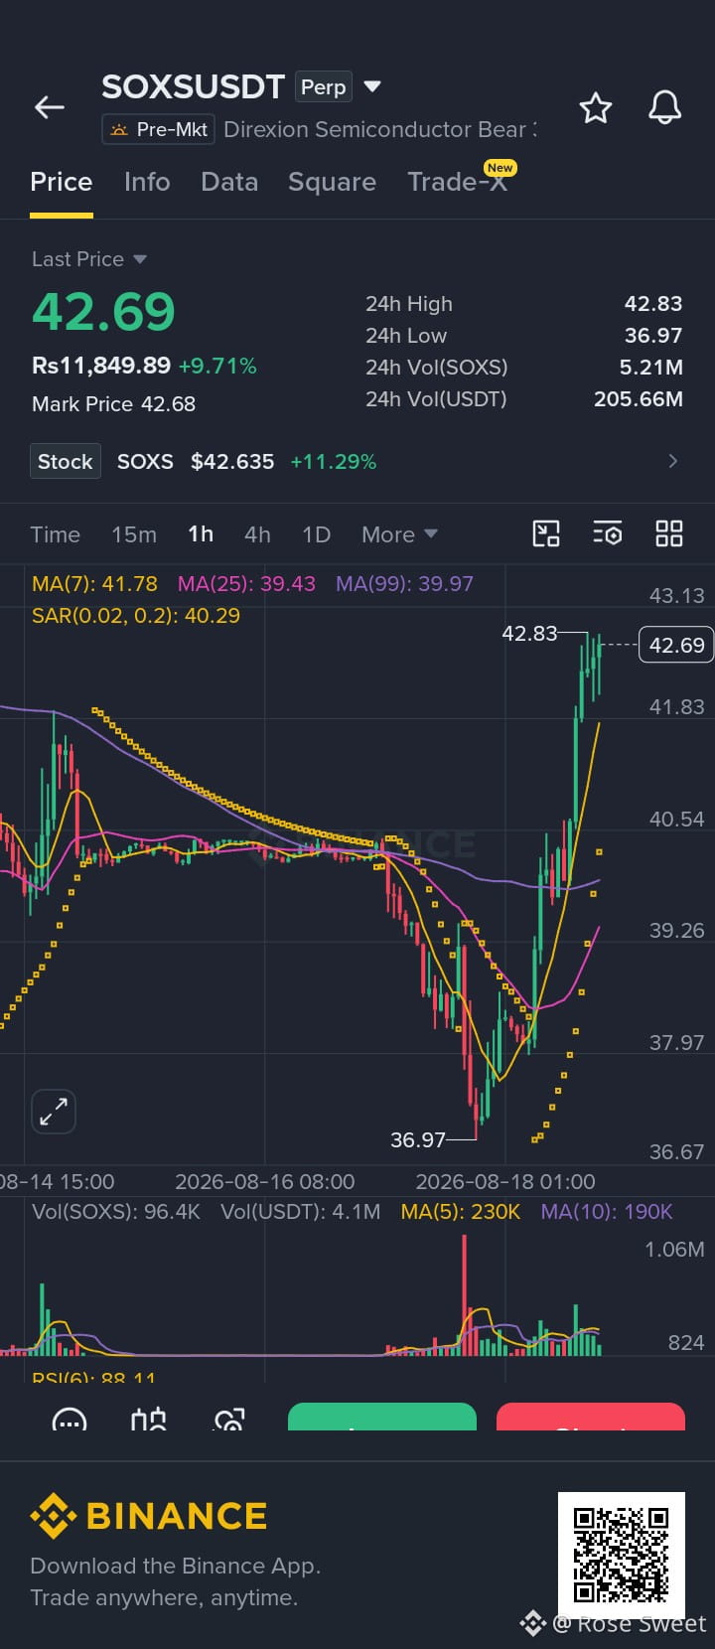Viewport: 715px width, 1649px height.
Task: Tap the Perp contract badge
Action: 324,87
